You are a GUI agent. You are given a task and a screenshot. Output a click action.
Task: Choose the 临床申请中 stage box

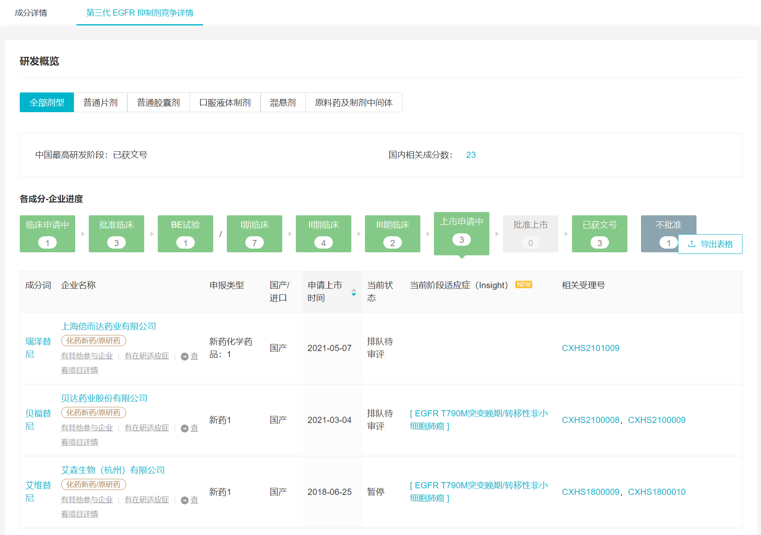tap(47, 233)
